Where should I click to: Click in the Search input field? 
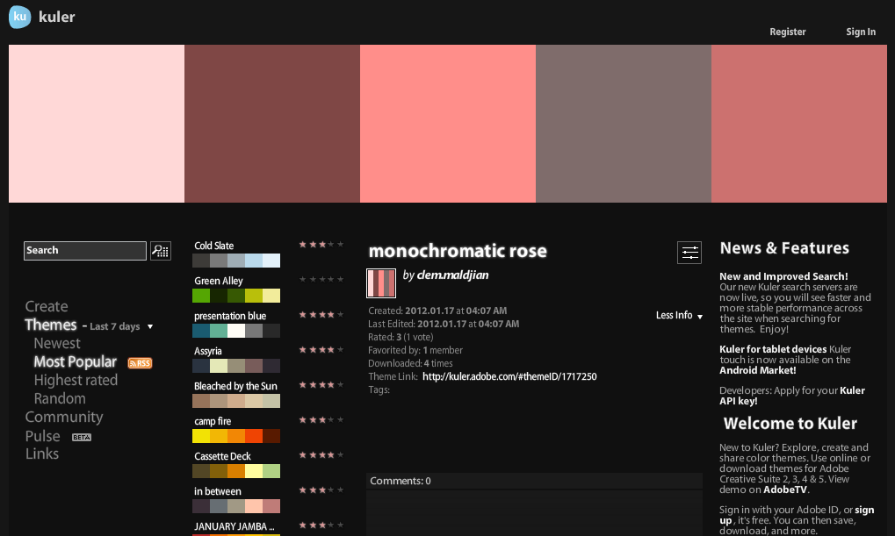click(x=84, y=250)
